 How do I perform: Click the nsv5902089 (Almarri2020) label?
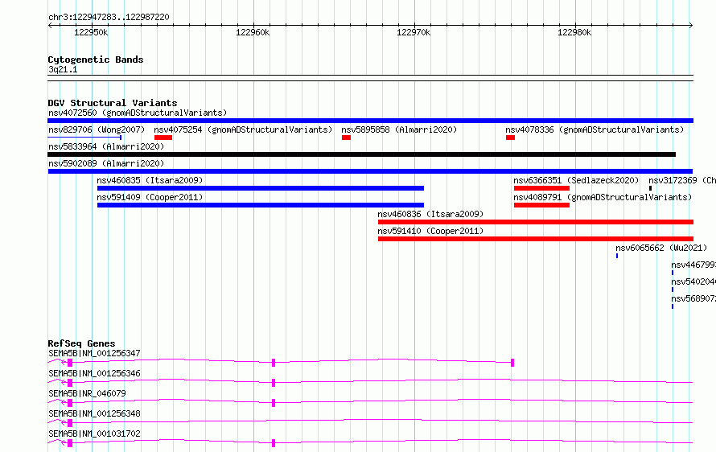(x=106, y=163)
